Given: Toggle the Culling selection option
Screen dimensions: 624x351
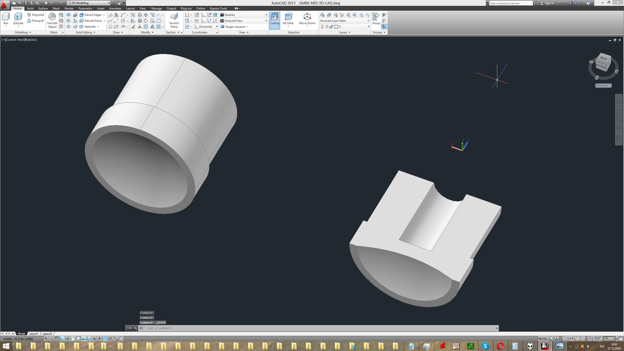Looking at the screenshot, I should click(x=274, y=19).
